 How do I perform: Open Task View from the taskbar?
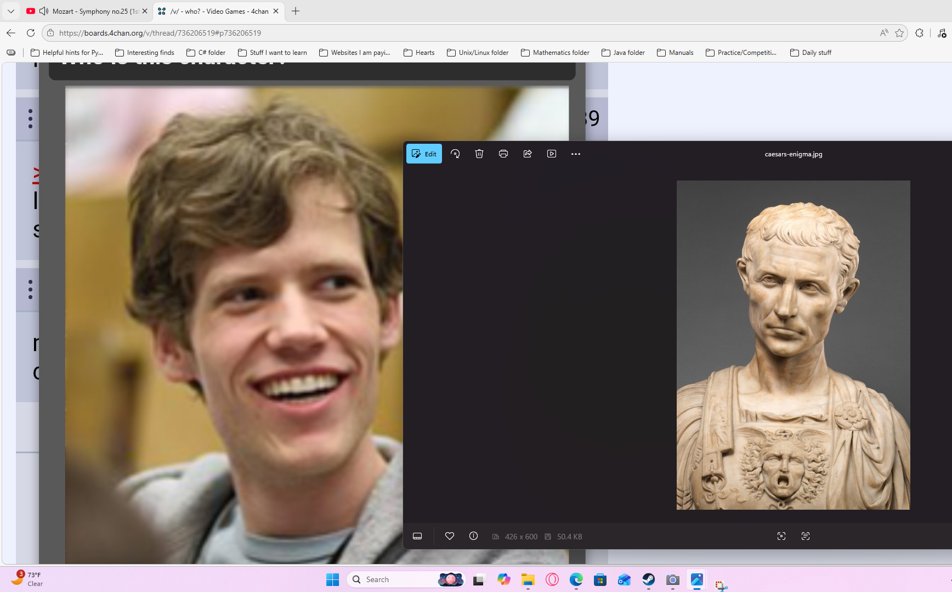(480, 579)
